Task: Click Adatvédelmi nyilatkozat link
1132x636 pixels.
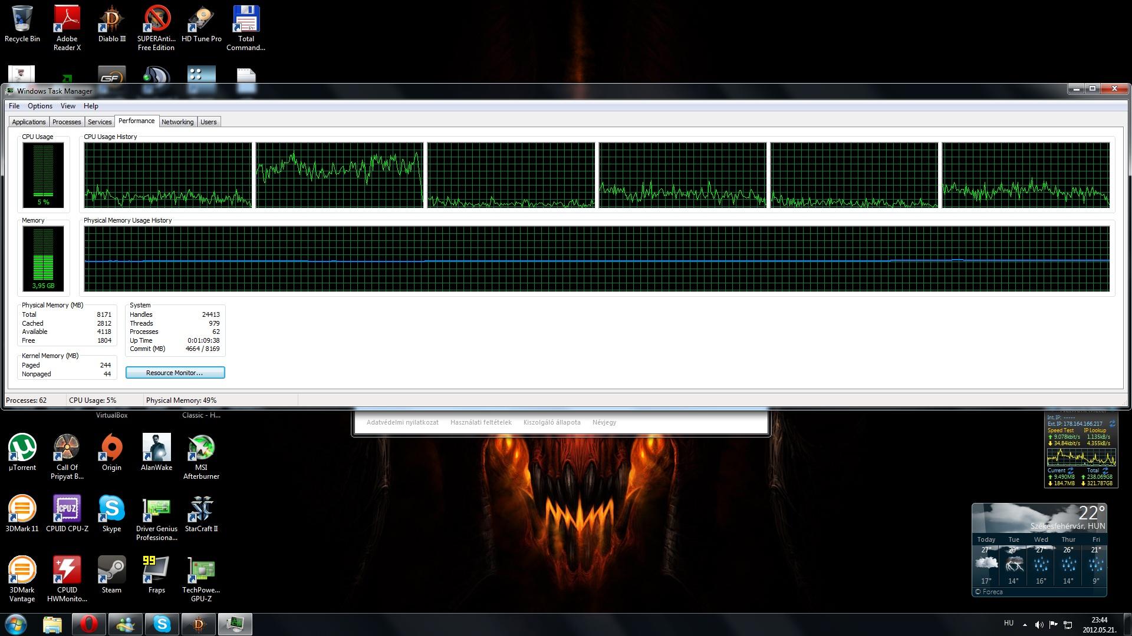Action: pos(403,422)
